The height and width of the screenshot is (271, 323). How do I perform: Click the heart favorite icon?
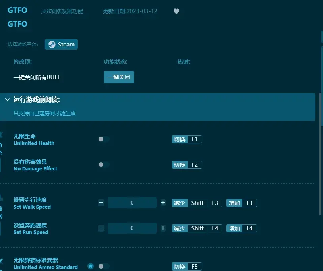coord(176,11)
